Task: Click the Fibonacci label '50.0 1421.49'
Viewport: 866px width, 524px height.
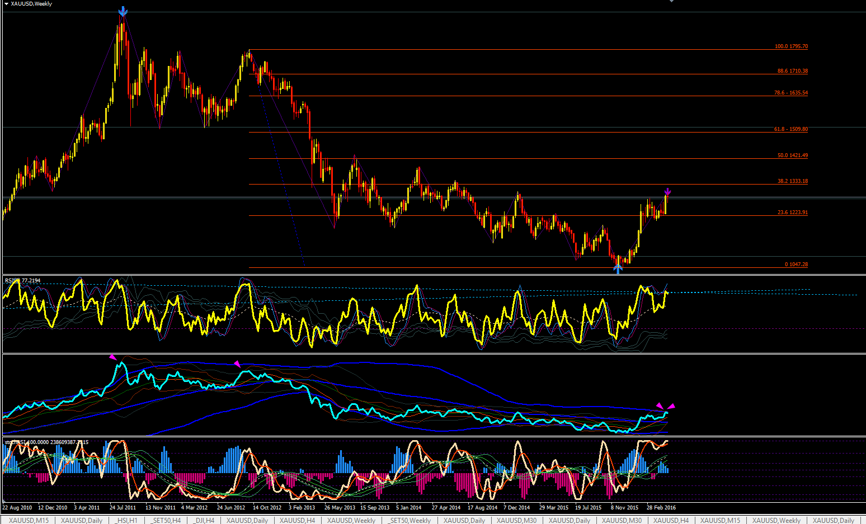Action: 793,155
